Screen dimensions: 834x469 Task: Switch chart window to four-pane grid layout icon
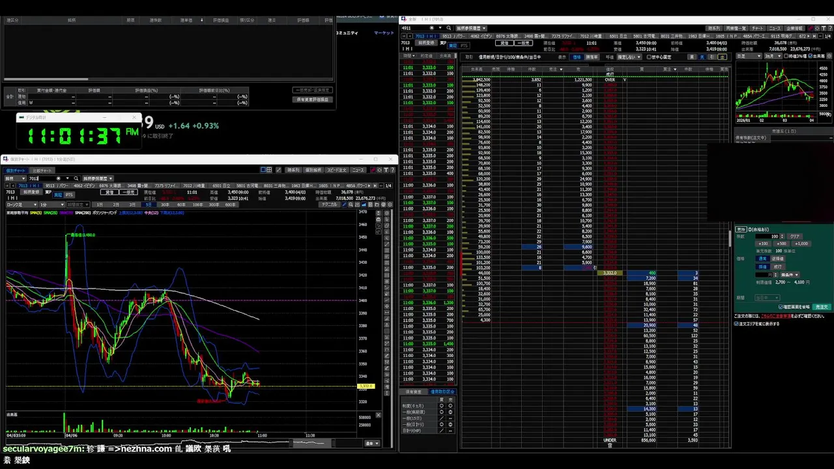(x=269, y=169)
